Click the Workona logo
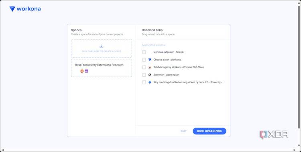The width and height of the screenshot is (301, 152). pos(25,9)
